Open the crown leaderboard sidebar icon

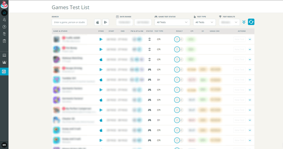[4, 62]
